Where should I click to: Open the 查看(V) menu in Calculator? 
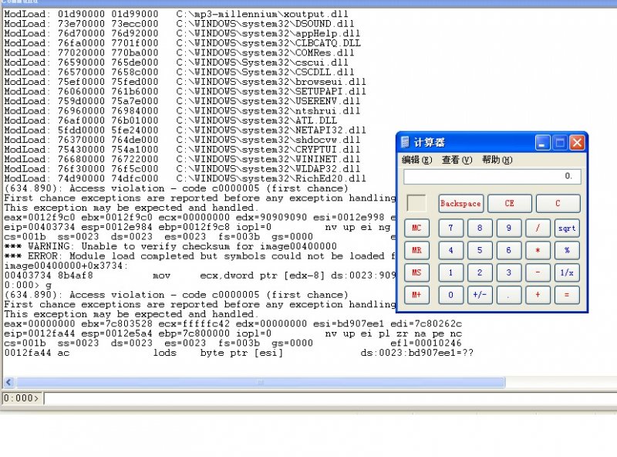point(457,160)
